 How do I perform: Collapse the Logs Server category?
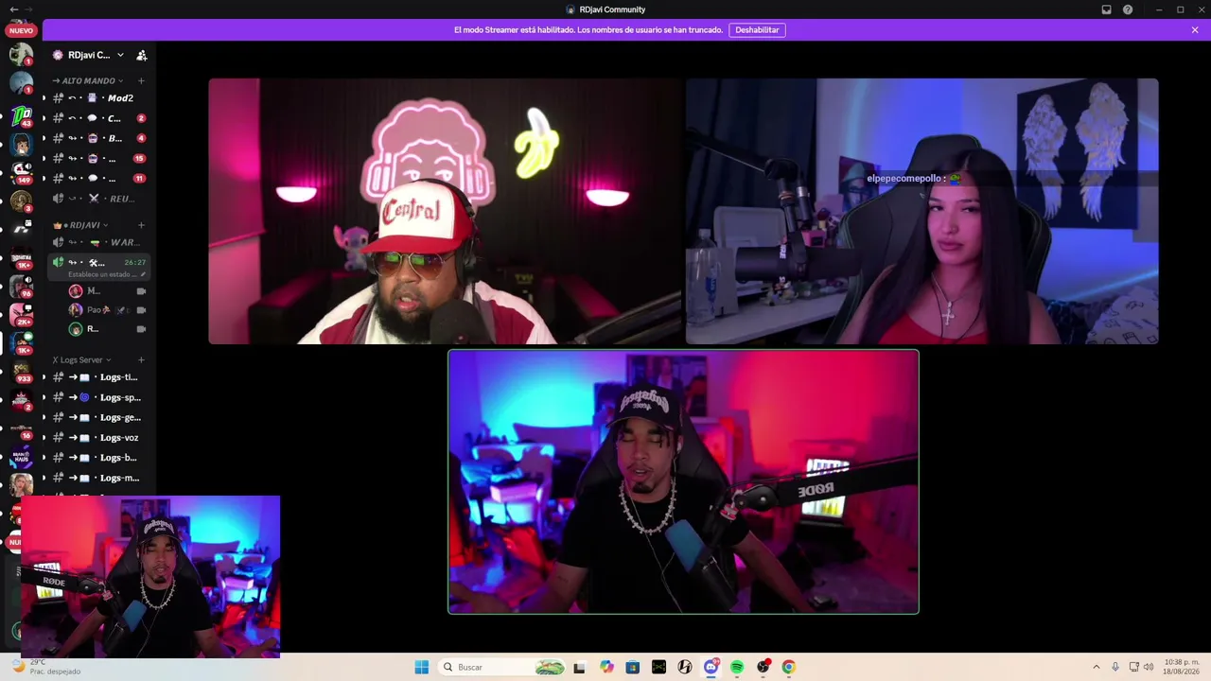tap(81, 359)
